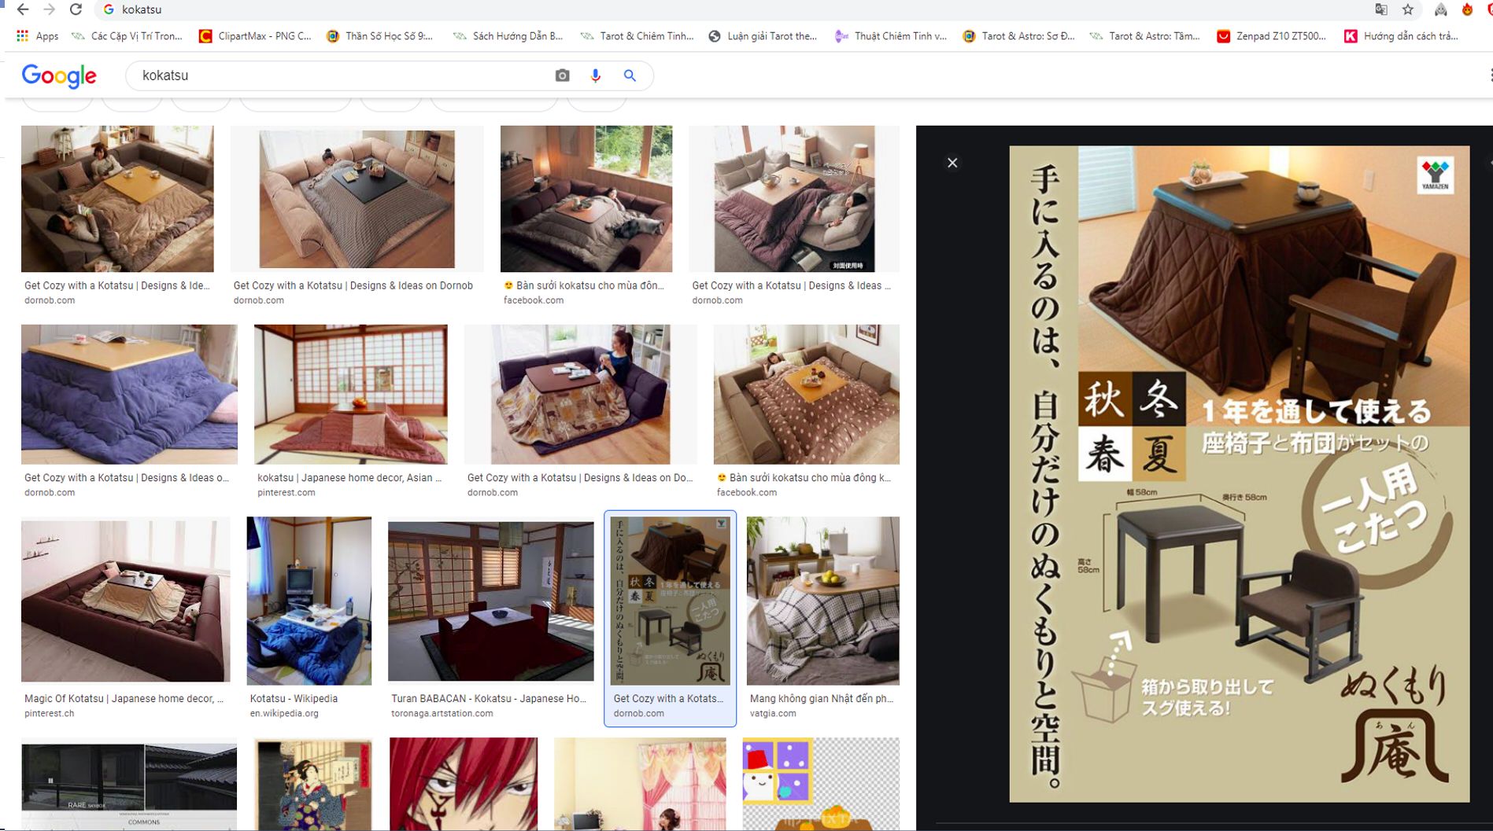1493x831 pixels.
Task: Open the ClipartMax - PNG bookmark
Action: pos(255,36)
